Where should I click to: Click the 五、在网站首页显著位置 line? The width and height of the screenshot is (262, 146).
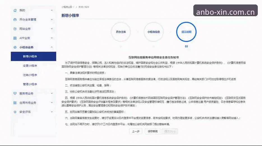click(95, 112)
